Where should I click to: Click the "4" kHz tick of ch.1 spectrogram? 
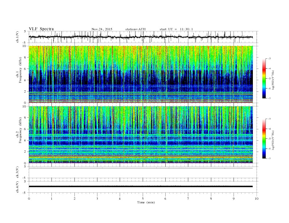25,80
